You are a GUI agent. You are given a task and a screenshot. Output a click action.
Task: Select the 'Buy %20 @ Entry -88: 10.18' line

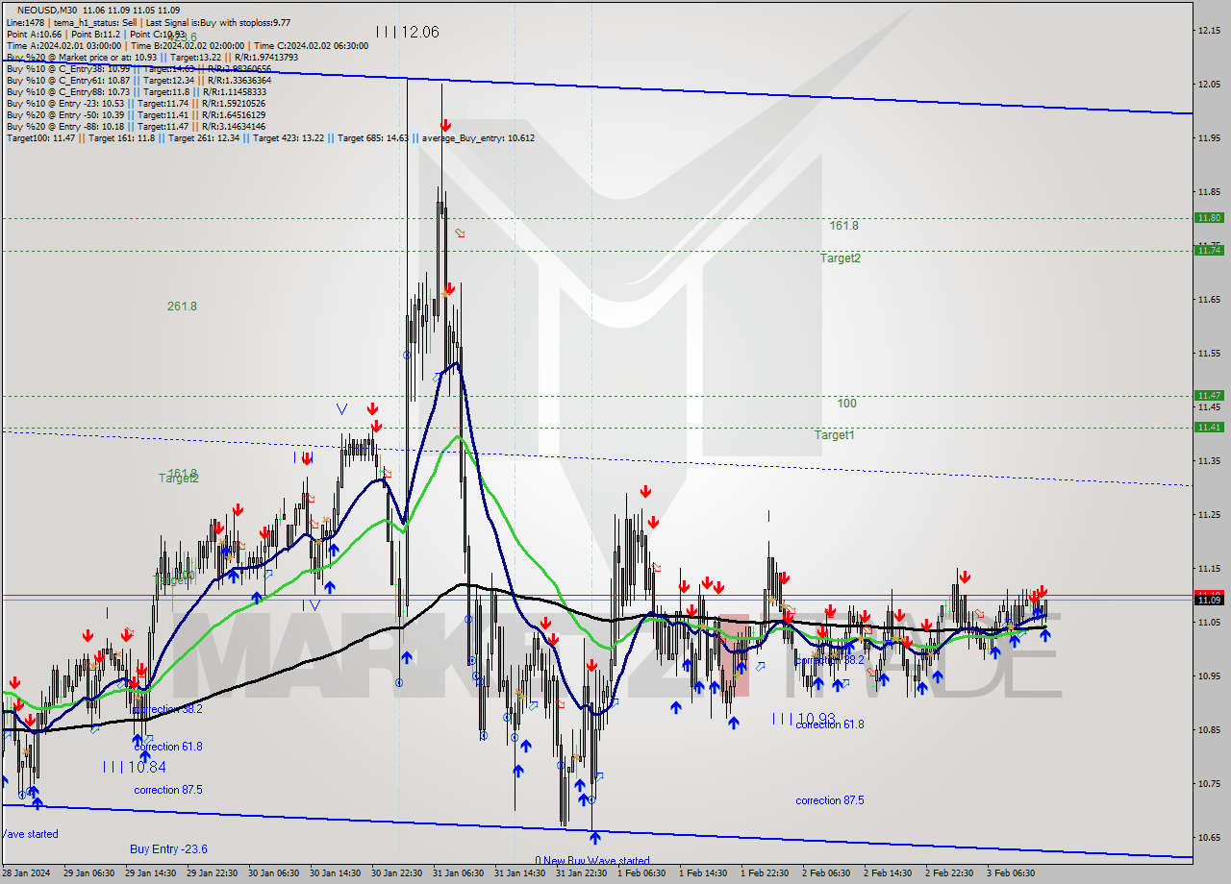pyautogui.click(x=136, y=126)
